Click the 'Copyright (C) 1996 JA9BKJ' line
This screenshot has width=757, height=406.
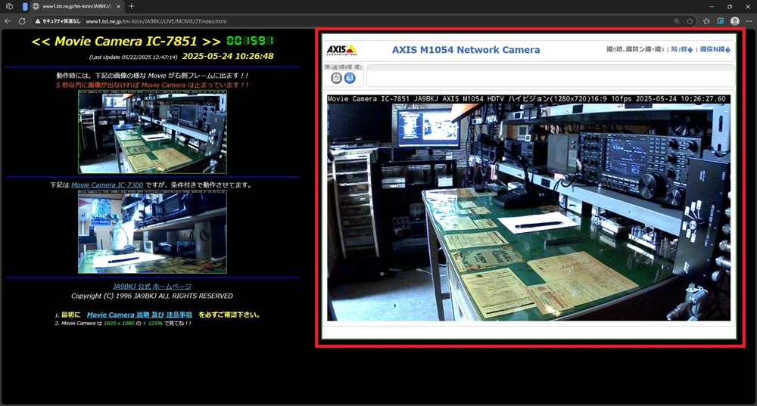[152, 296]
